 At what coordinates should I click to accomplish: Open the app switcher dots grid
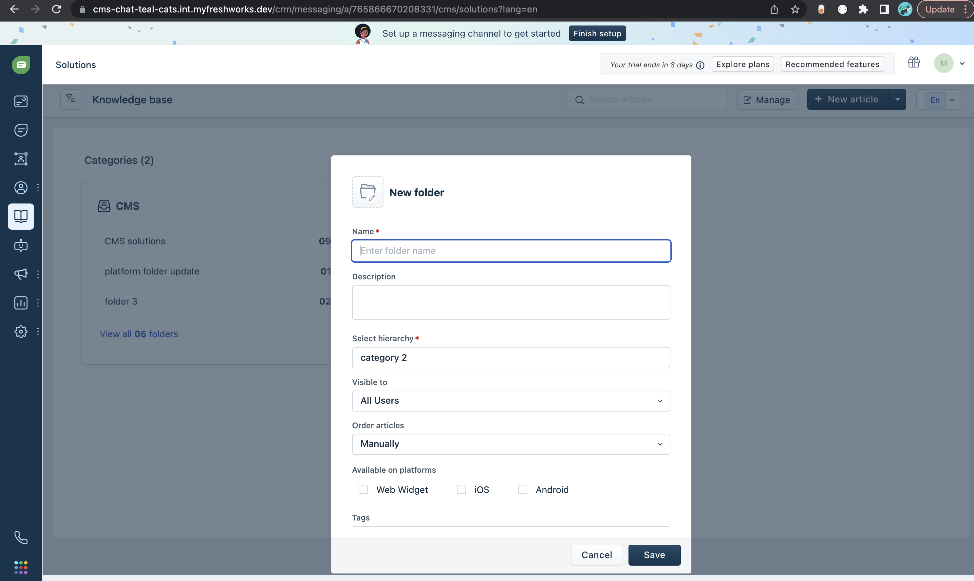(21, 567)
